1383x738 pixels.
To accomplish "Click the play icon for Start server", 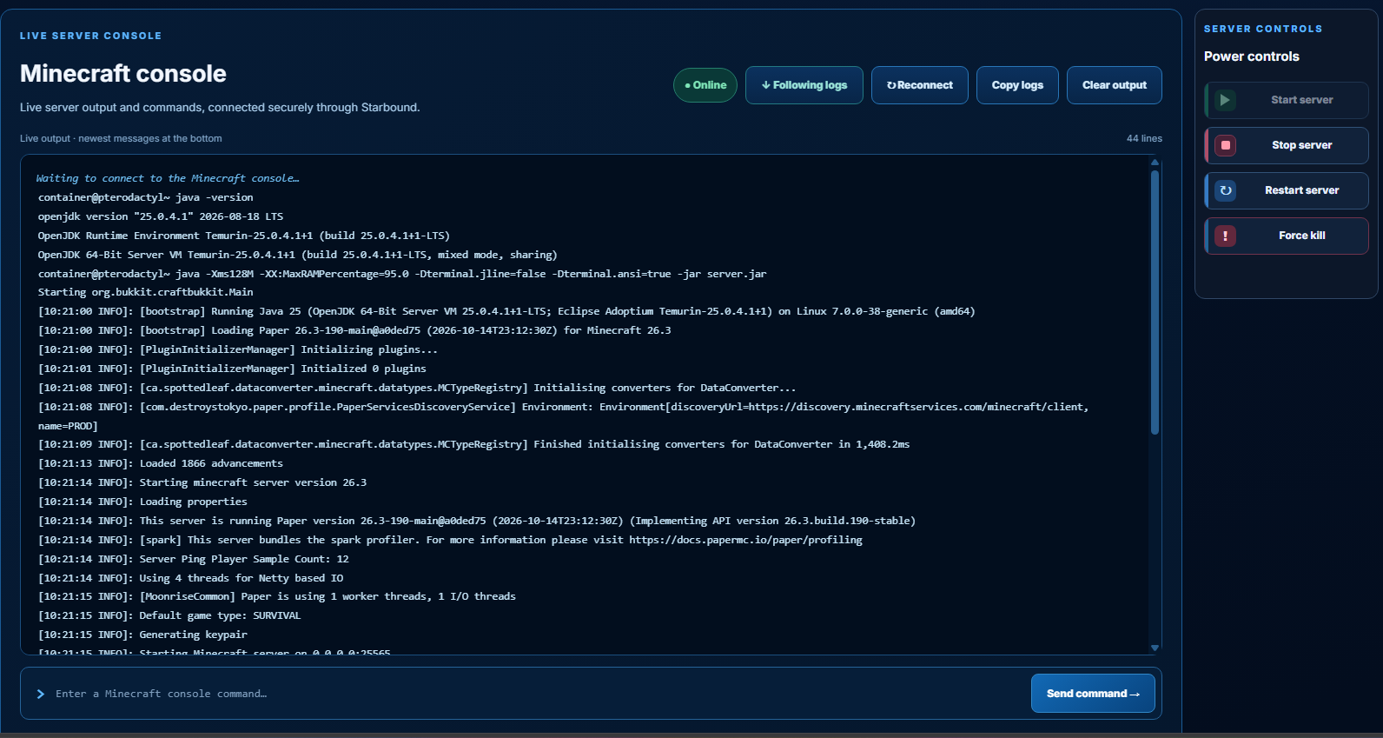I will coord(1225,100).
